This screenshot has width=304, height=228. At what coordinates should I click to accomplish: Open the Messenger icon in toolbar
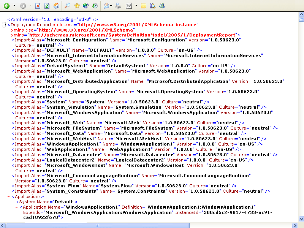pyautogui.click(x=162, y=6)
